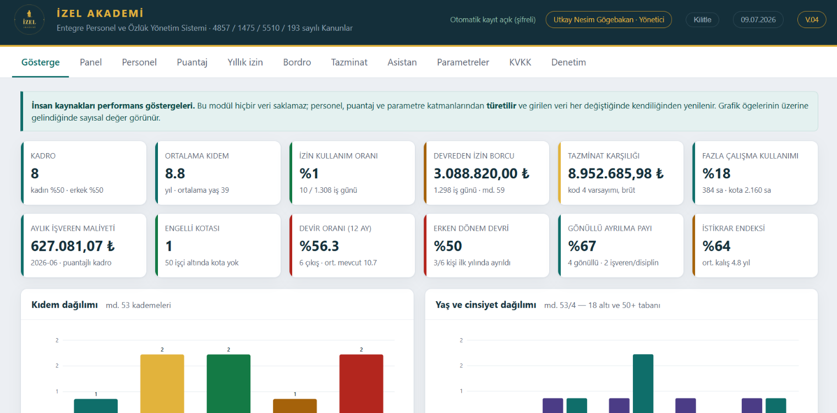Click the V.04 version badge
The width and height of the screenshot is (837, 413).
[x=812, y=20]
